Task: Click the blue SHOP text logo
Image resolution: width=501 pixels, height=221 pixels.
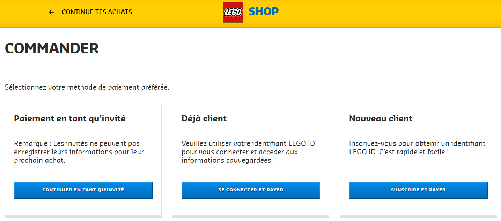Action: tap(264, 12)
